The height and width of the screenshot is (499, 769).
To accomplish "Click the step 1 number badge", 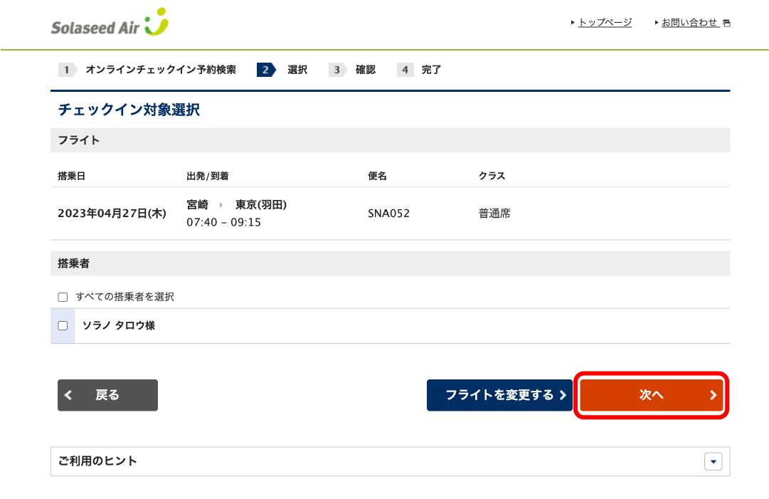I will point(66,70).
